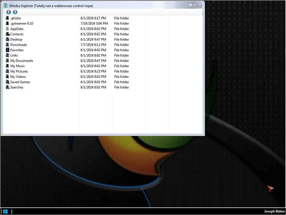
Task: Click the taskbar grip handle beside Start
Action: click(x=1, y=212)
